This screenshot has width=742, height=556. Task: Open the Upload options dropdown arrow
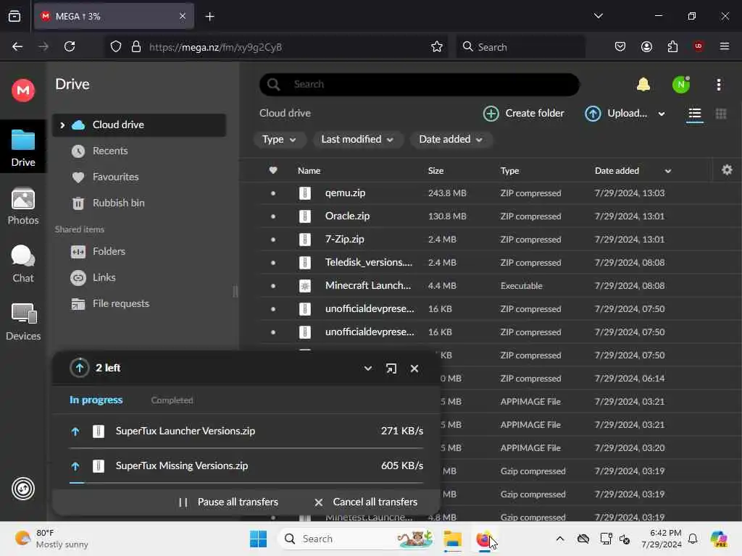coord(662,114)
